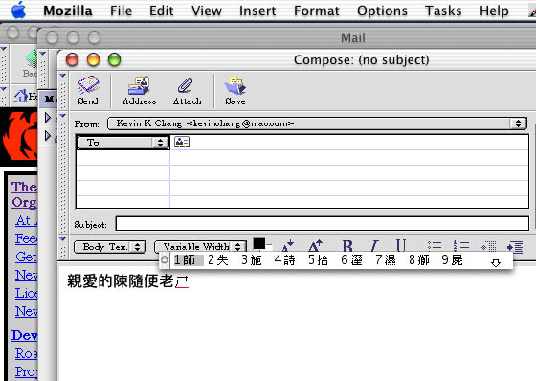Click the first To recipient address field

click(x=349, y=143)
